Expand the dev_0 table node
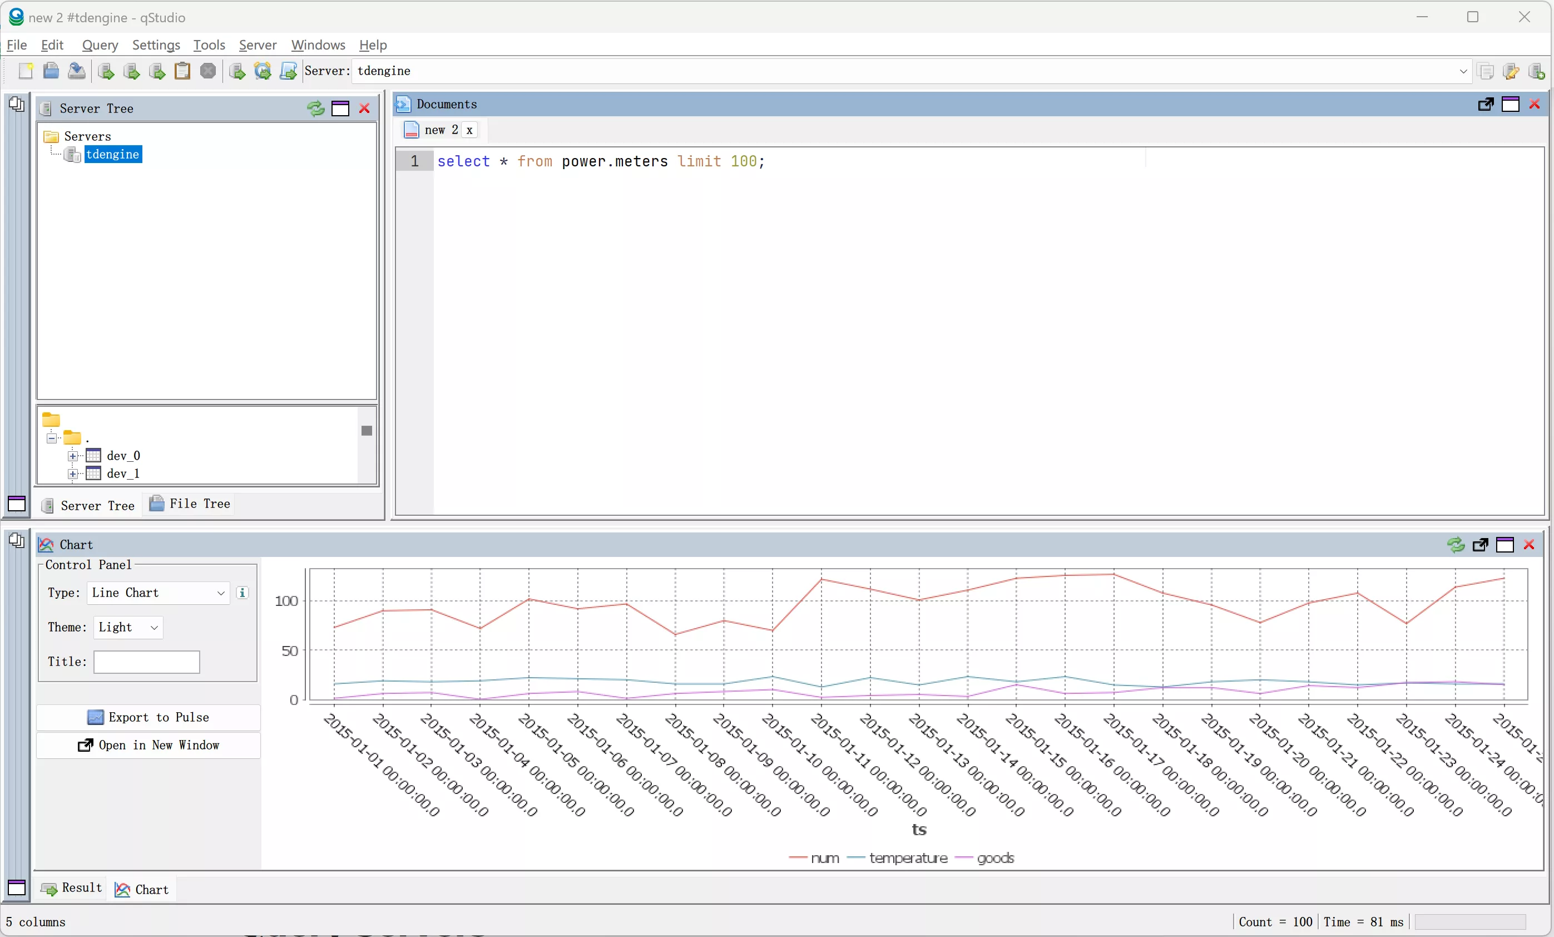1554x937 pixels. [73, 456]
